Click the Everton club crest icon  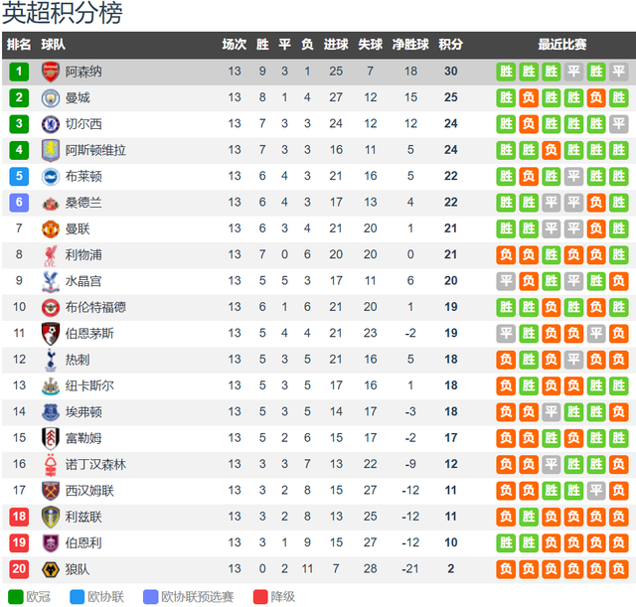(50, 411)
